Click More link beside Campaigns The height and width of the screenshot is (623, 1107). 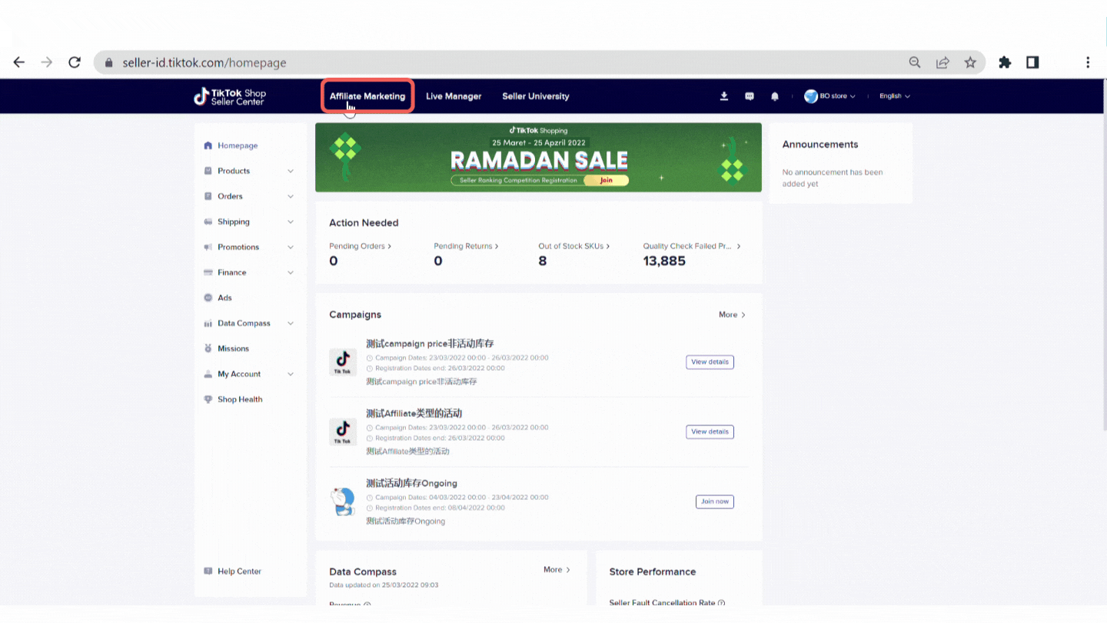coord(731,315)
